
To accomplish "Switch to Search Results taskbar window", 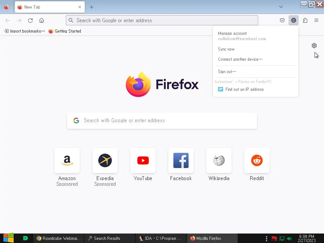I will 109,238.
